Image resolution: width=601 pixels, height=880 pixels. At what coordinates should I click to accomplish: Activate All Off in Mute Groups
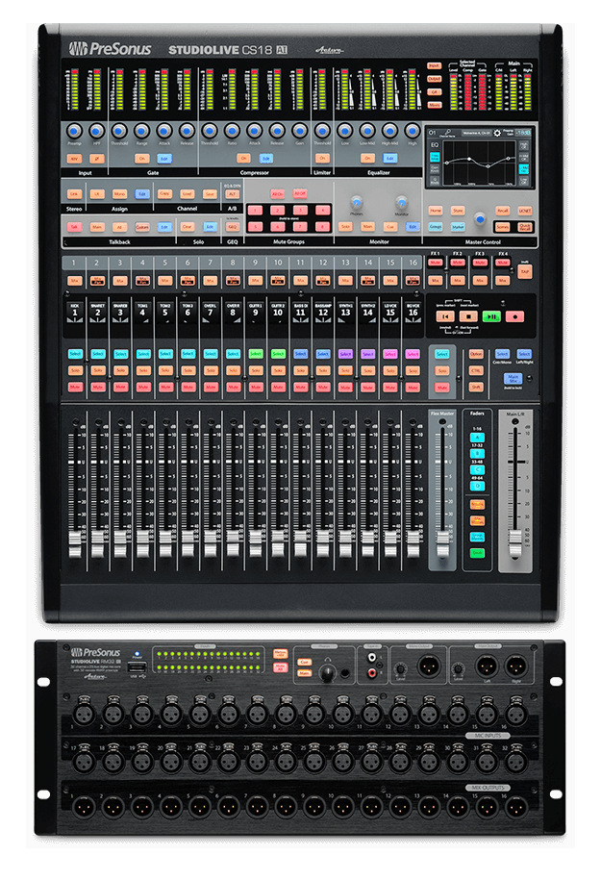(x=300, y=193)
